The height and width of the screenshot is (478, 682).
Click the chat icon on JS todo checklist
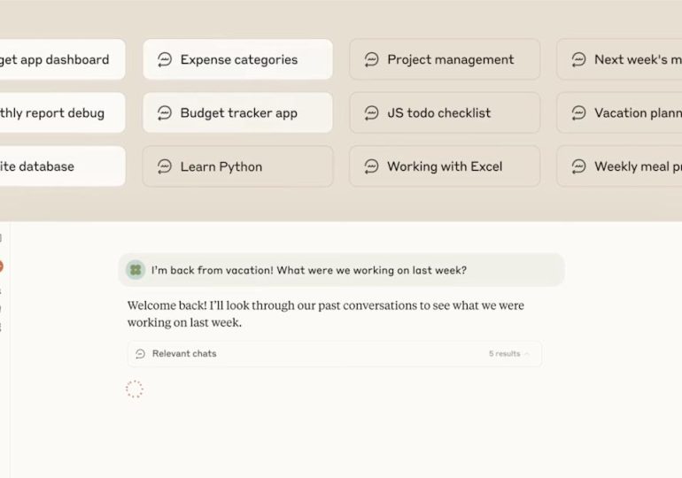click(371, 113)
